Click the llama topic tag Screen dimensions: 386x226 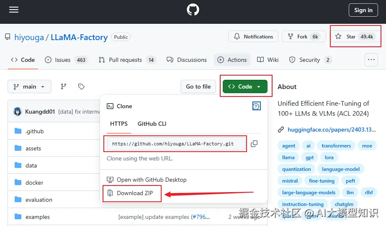[288, 157]
